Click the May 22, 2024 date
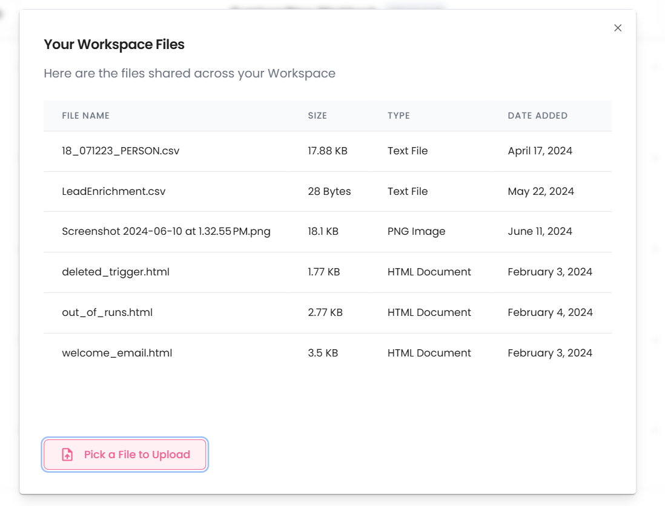Viewport: 665px width, 506px height. (x=541, y=191)
